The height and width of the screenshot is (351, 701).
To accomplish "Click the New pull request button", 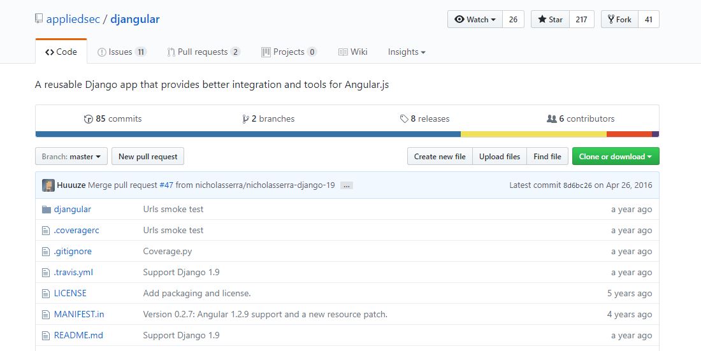I will pyautogui.click(x=148, y=157).
